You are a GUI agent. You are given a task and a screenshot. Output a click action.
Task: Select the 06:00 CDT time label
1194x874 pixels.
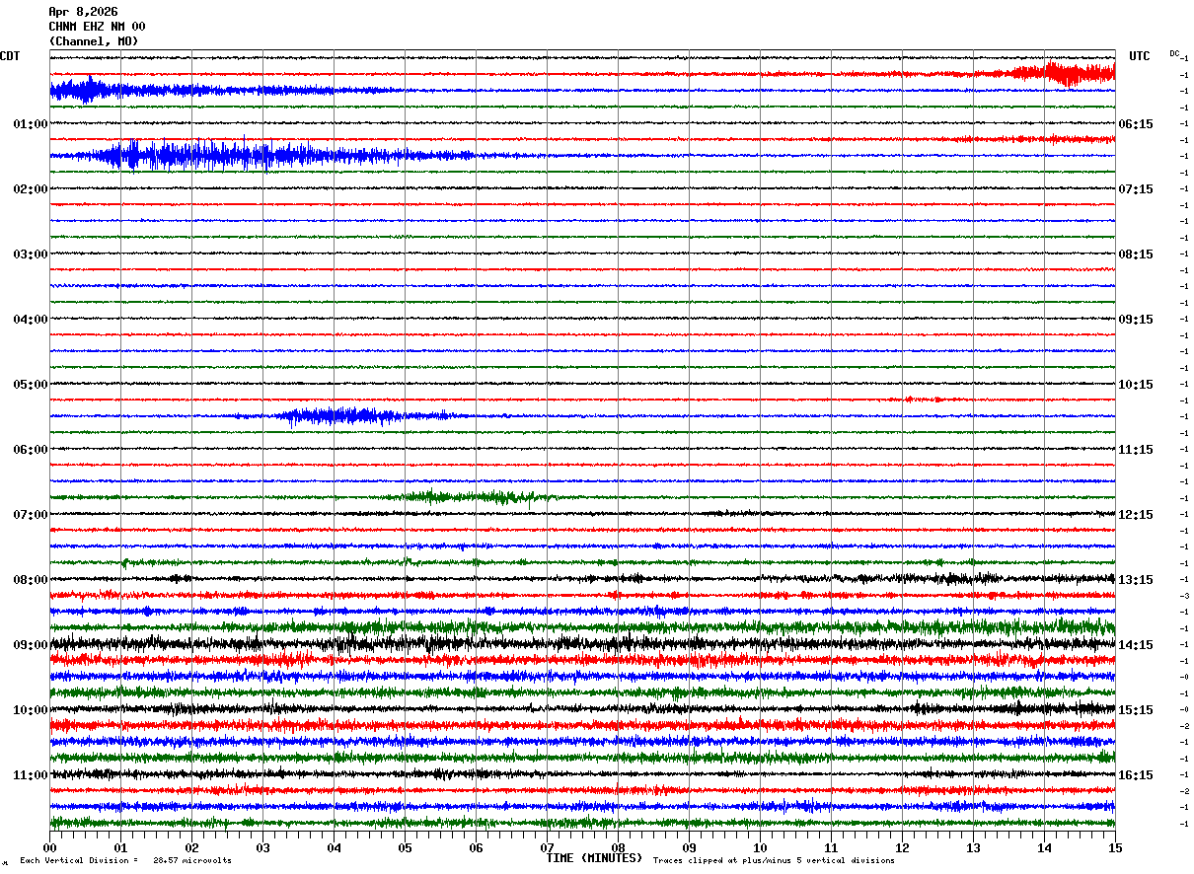(x=31, y=449)
